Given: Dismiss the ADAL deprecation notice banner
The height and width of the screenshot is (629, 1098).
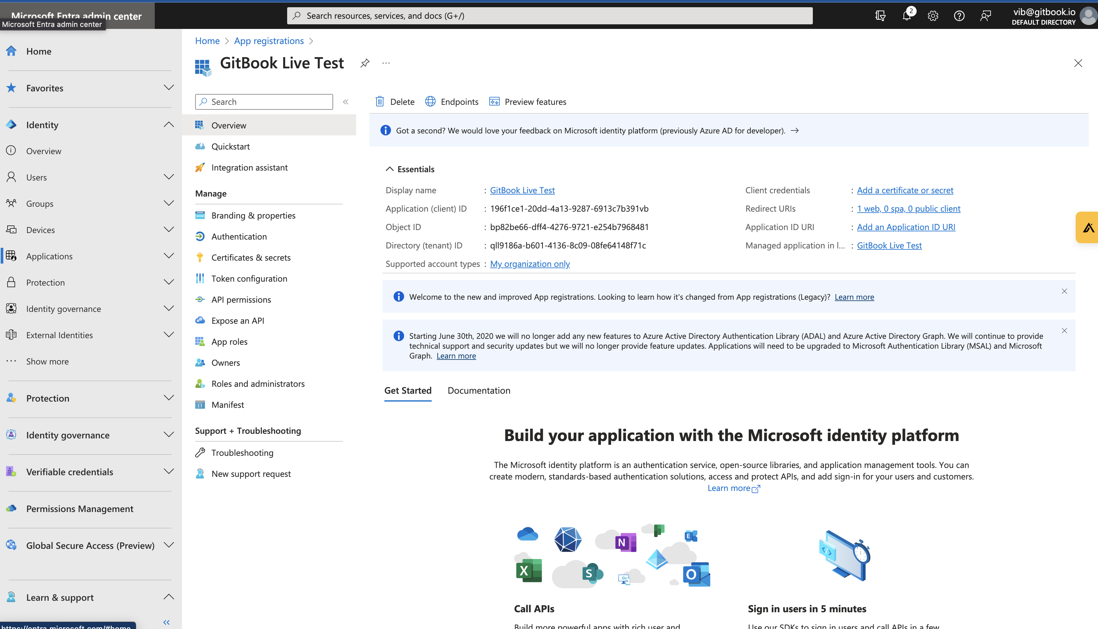Looking at the screenshot, I should (1064, 331).
